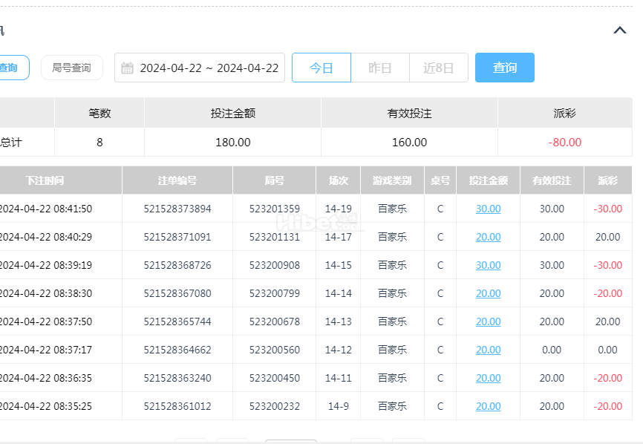Select the 昨日 date filter

[379, 68]
